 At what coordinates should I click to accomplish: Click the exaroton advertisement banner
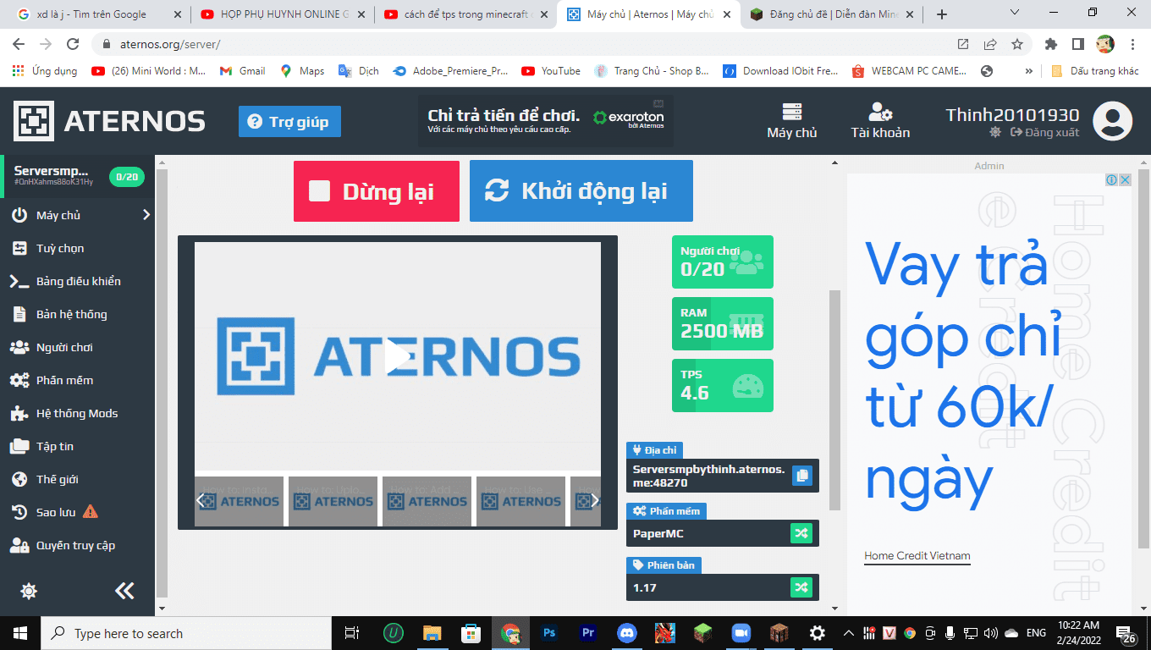coord(546,121)
